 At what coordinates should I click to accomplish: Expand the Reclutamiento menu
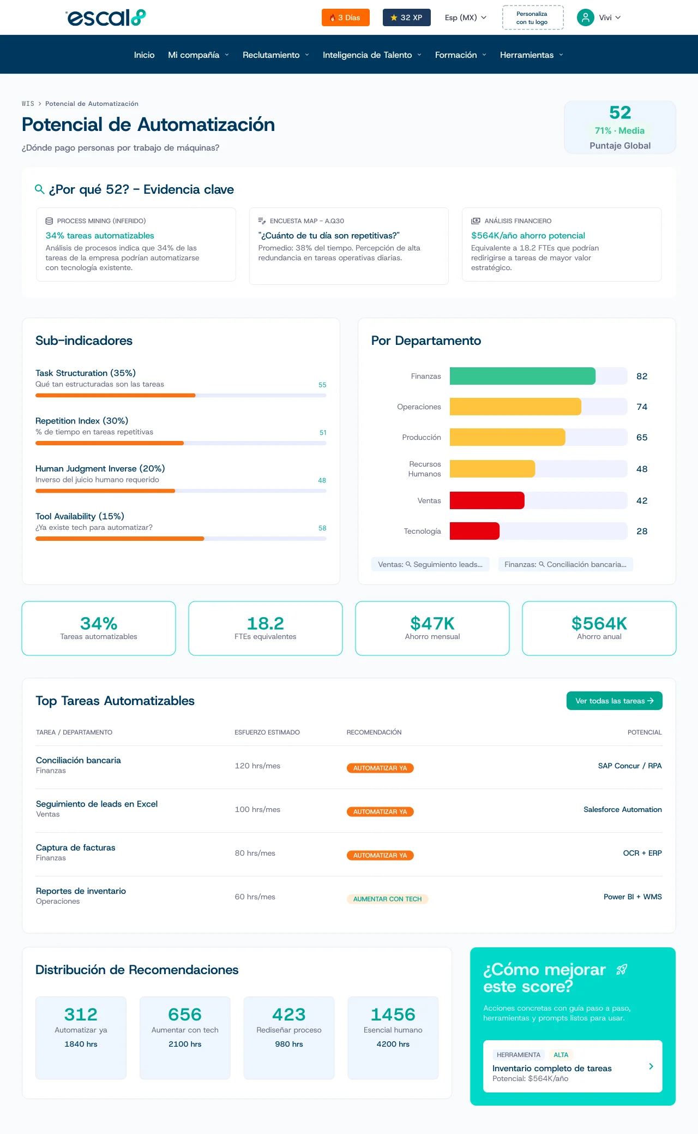point(276,55)
